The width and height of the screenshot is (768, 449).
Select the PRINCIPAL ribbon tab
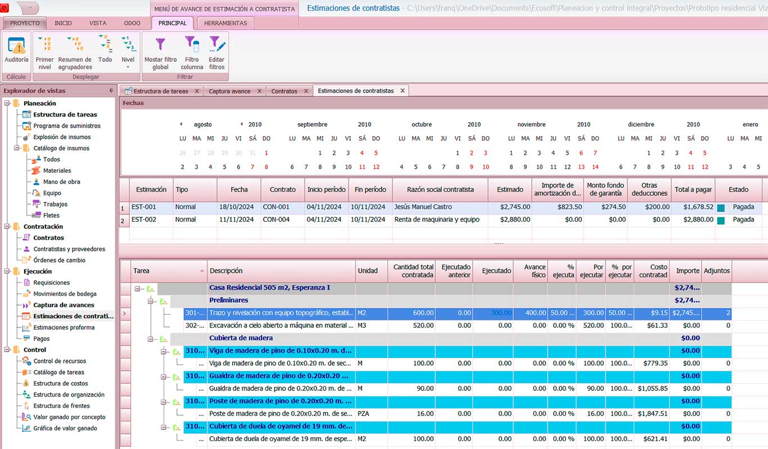click(x=173, y=23)
